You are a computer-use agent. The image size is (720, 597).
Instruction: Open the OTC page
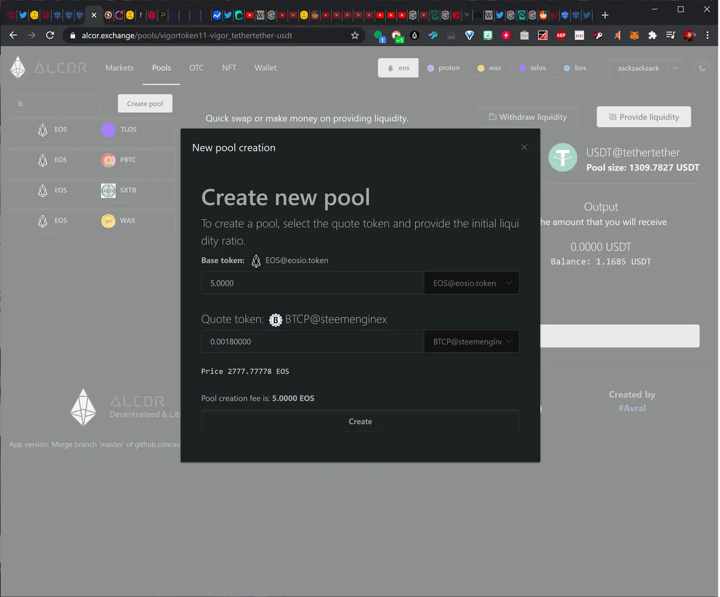tap(196, 68)
